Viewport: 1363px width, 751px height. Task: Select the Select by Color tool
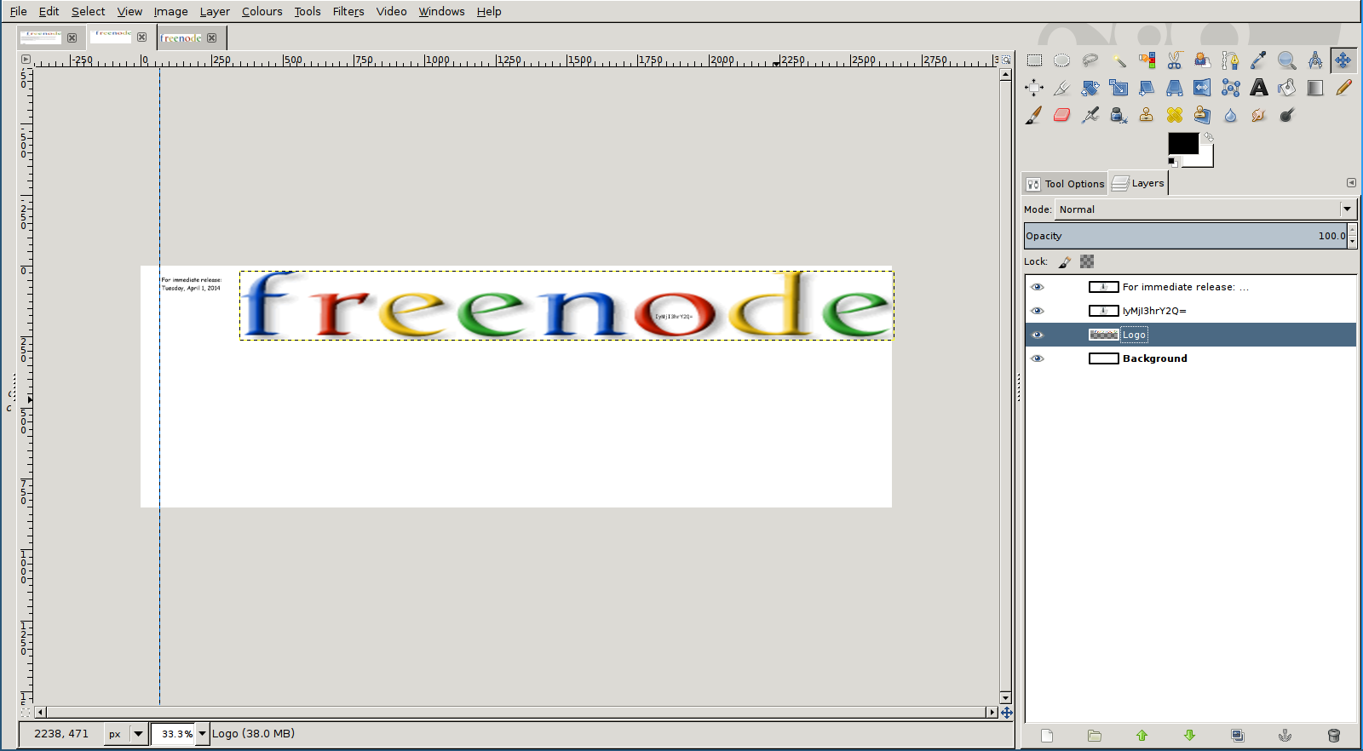pyautogui.click(x=1147, y=60)
